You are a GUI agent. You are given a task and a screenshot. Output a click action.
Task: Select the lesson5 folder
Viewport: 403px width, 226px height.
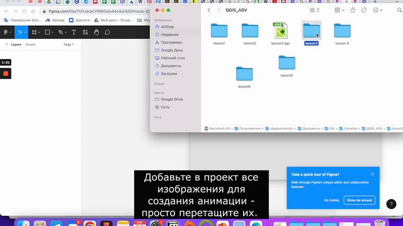click(287, 66)
